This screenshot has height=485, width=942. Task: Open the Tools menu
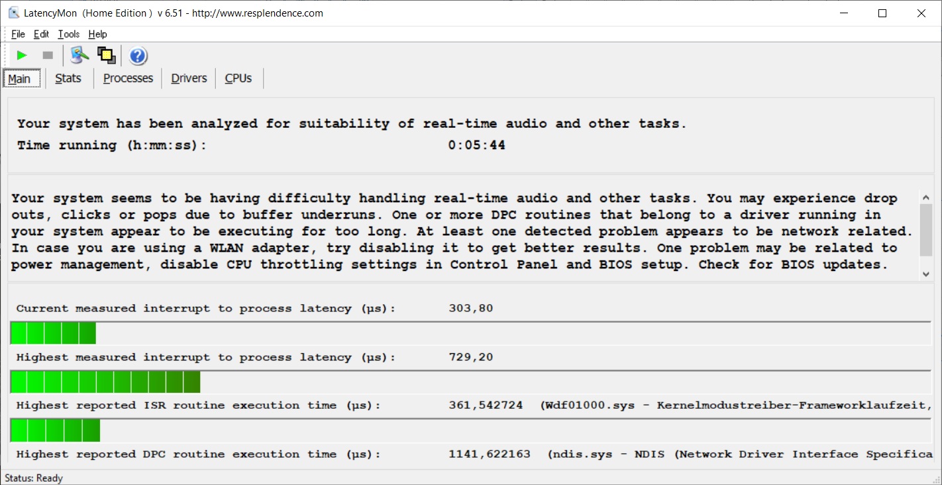coord(68,34)
